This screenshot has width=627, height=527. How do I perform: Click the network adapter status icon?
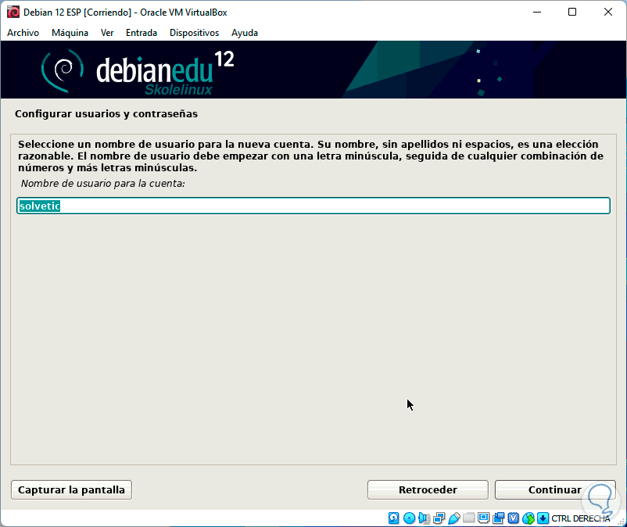point(439,518)
